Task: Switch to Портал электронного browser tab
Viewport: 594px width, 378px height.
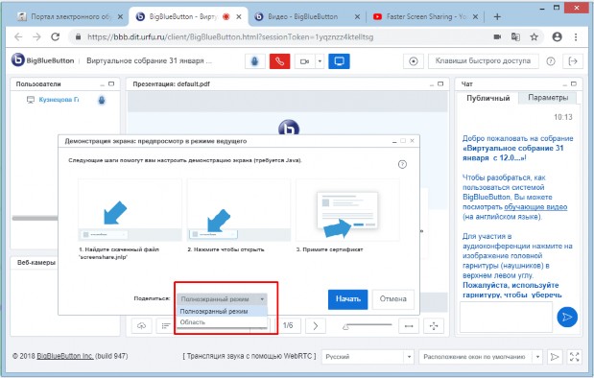Action: [x=70, y=16]
